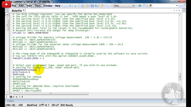Open the Window menu
The image size is (191, 107).
48,6
